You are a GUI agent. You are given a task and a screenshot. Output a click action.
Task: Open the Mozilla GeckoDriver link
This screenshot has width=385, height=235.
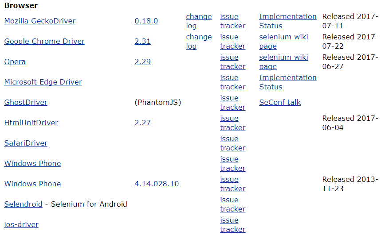point(40,21)
